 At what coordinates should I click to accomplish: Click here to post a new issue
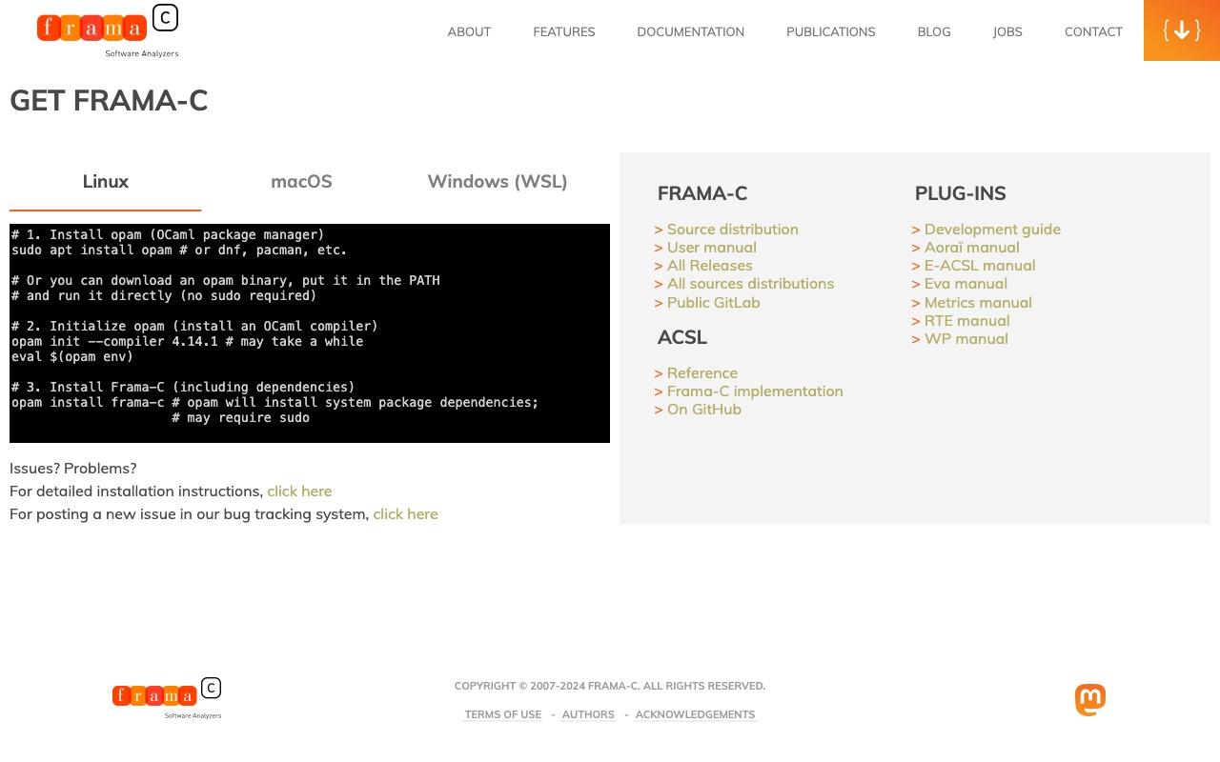tap(405, 513)
